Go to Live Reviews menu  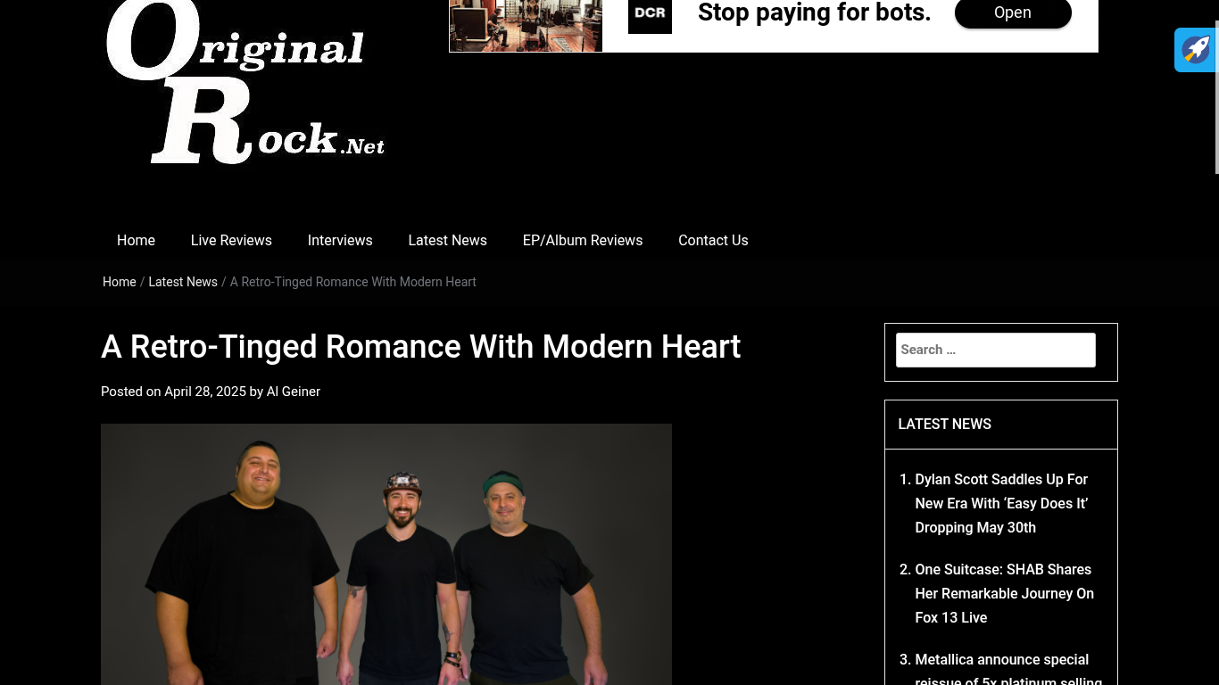click(231, 240)
